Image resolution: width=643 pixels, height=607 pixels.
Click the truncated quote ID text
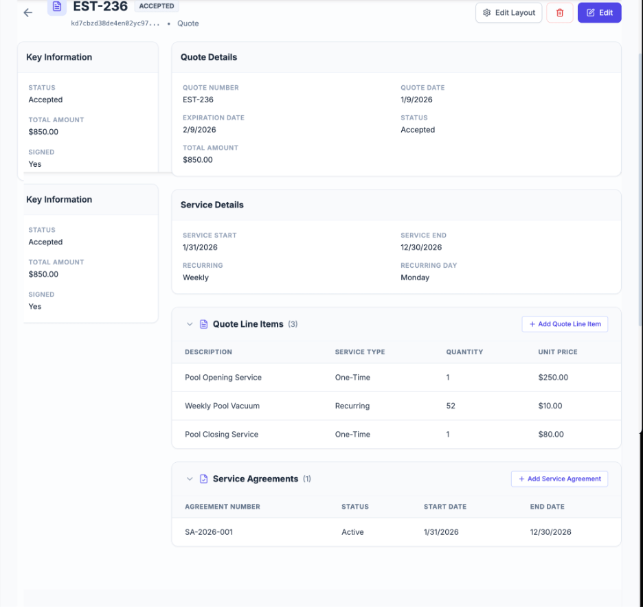pos(115,23)
